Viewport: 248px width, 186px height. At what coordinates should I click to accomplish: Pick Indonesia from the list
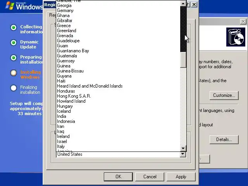click(118, 121)
